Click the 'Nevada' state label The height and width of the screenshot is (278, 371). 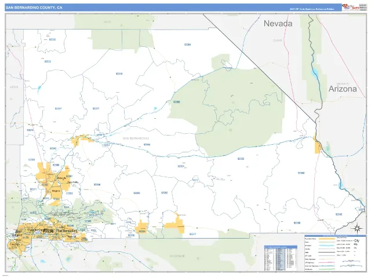pos(278,23)
